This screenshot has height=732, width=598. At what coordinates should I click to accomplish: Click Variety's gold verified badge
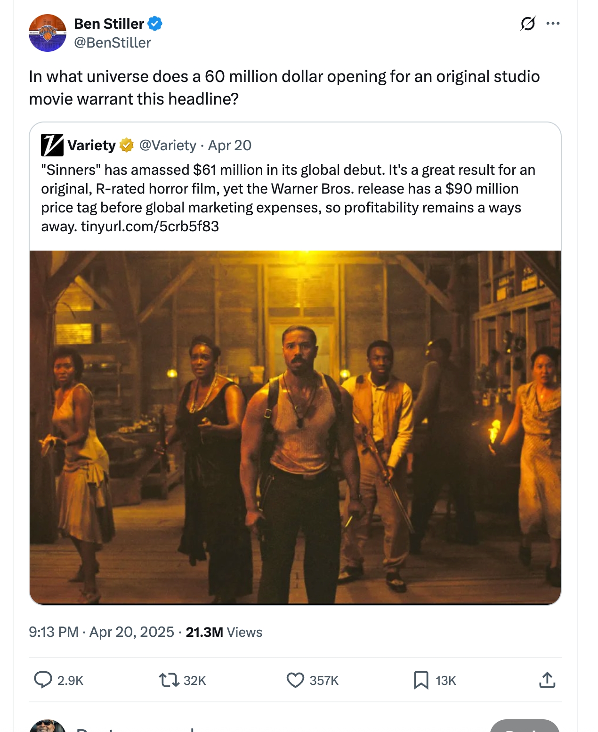(x=126, y=145)
